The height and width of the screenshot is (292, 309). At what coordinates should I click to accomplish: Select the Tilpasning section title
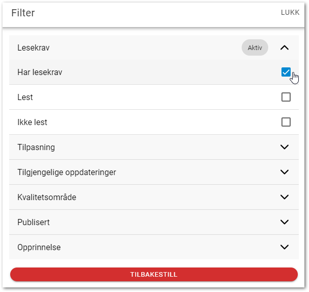coord(36,147)
